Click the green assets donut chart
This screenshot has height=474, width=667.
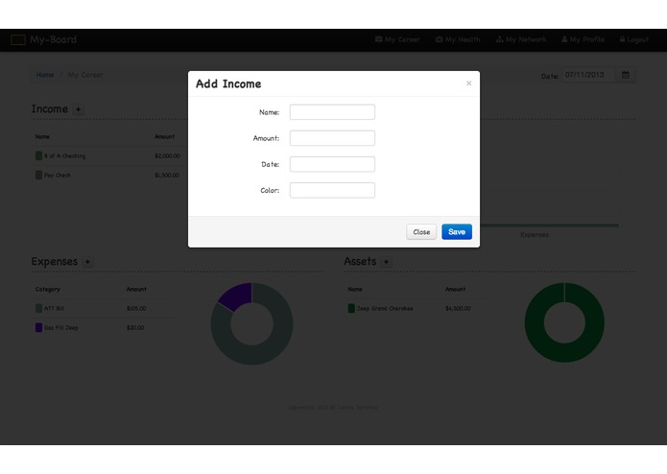coord(564,322)
